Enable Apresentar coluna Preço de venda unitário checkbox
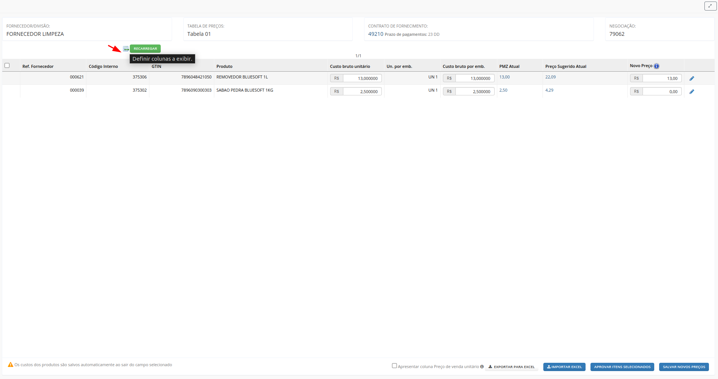Image resolution: width=718 pixels, height=379 pixels. click(x=394, y=366)
